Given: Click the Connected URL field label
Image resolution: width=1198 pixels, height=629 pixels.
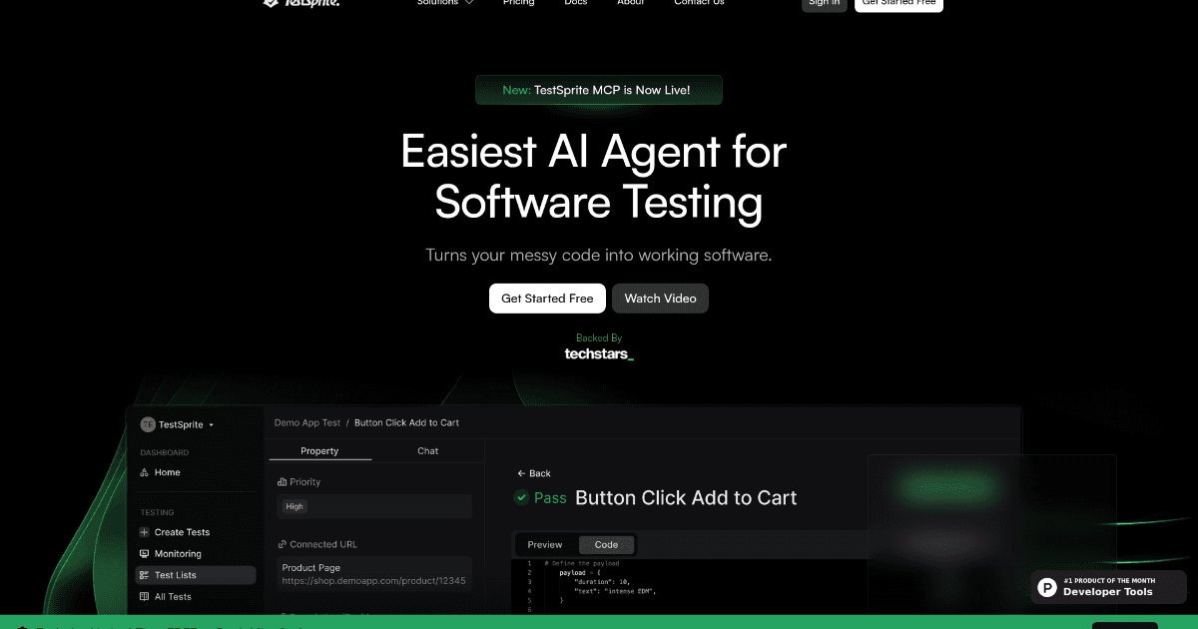Looking at the screenshot, I should (323, 545).
